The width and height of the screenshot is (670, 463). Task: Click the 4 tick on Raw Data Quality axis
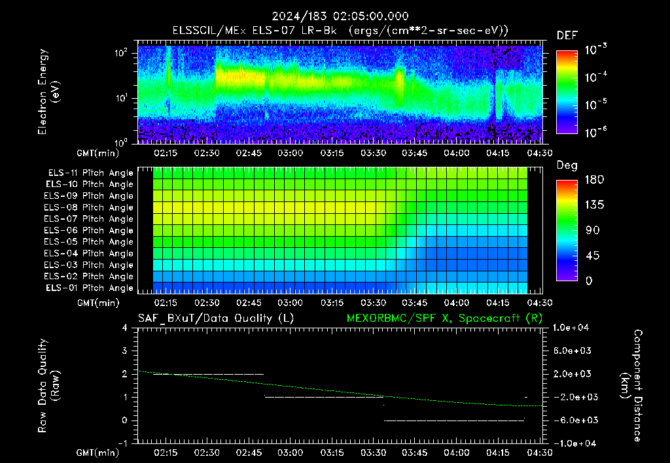pyautogui.click(x=125, y=328)
